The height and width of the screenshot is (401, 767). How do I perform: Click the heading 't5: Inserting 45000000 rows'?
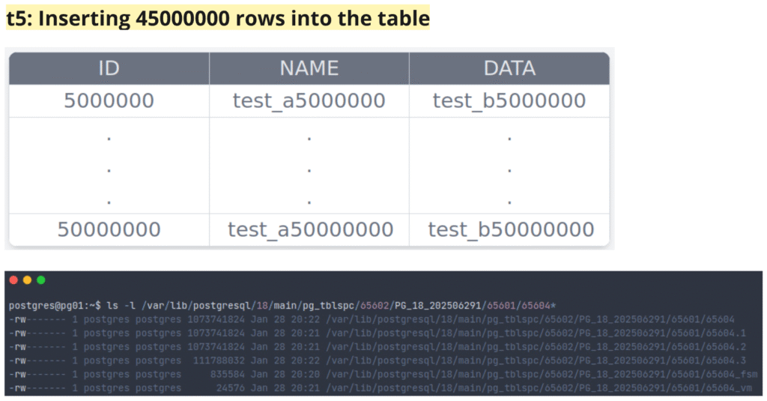point(217,19)
